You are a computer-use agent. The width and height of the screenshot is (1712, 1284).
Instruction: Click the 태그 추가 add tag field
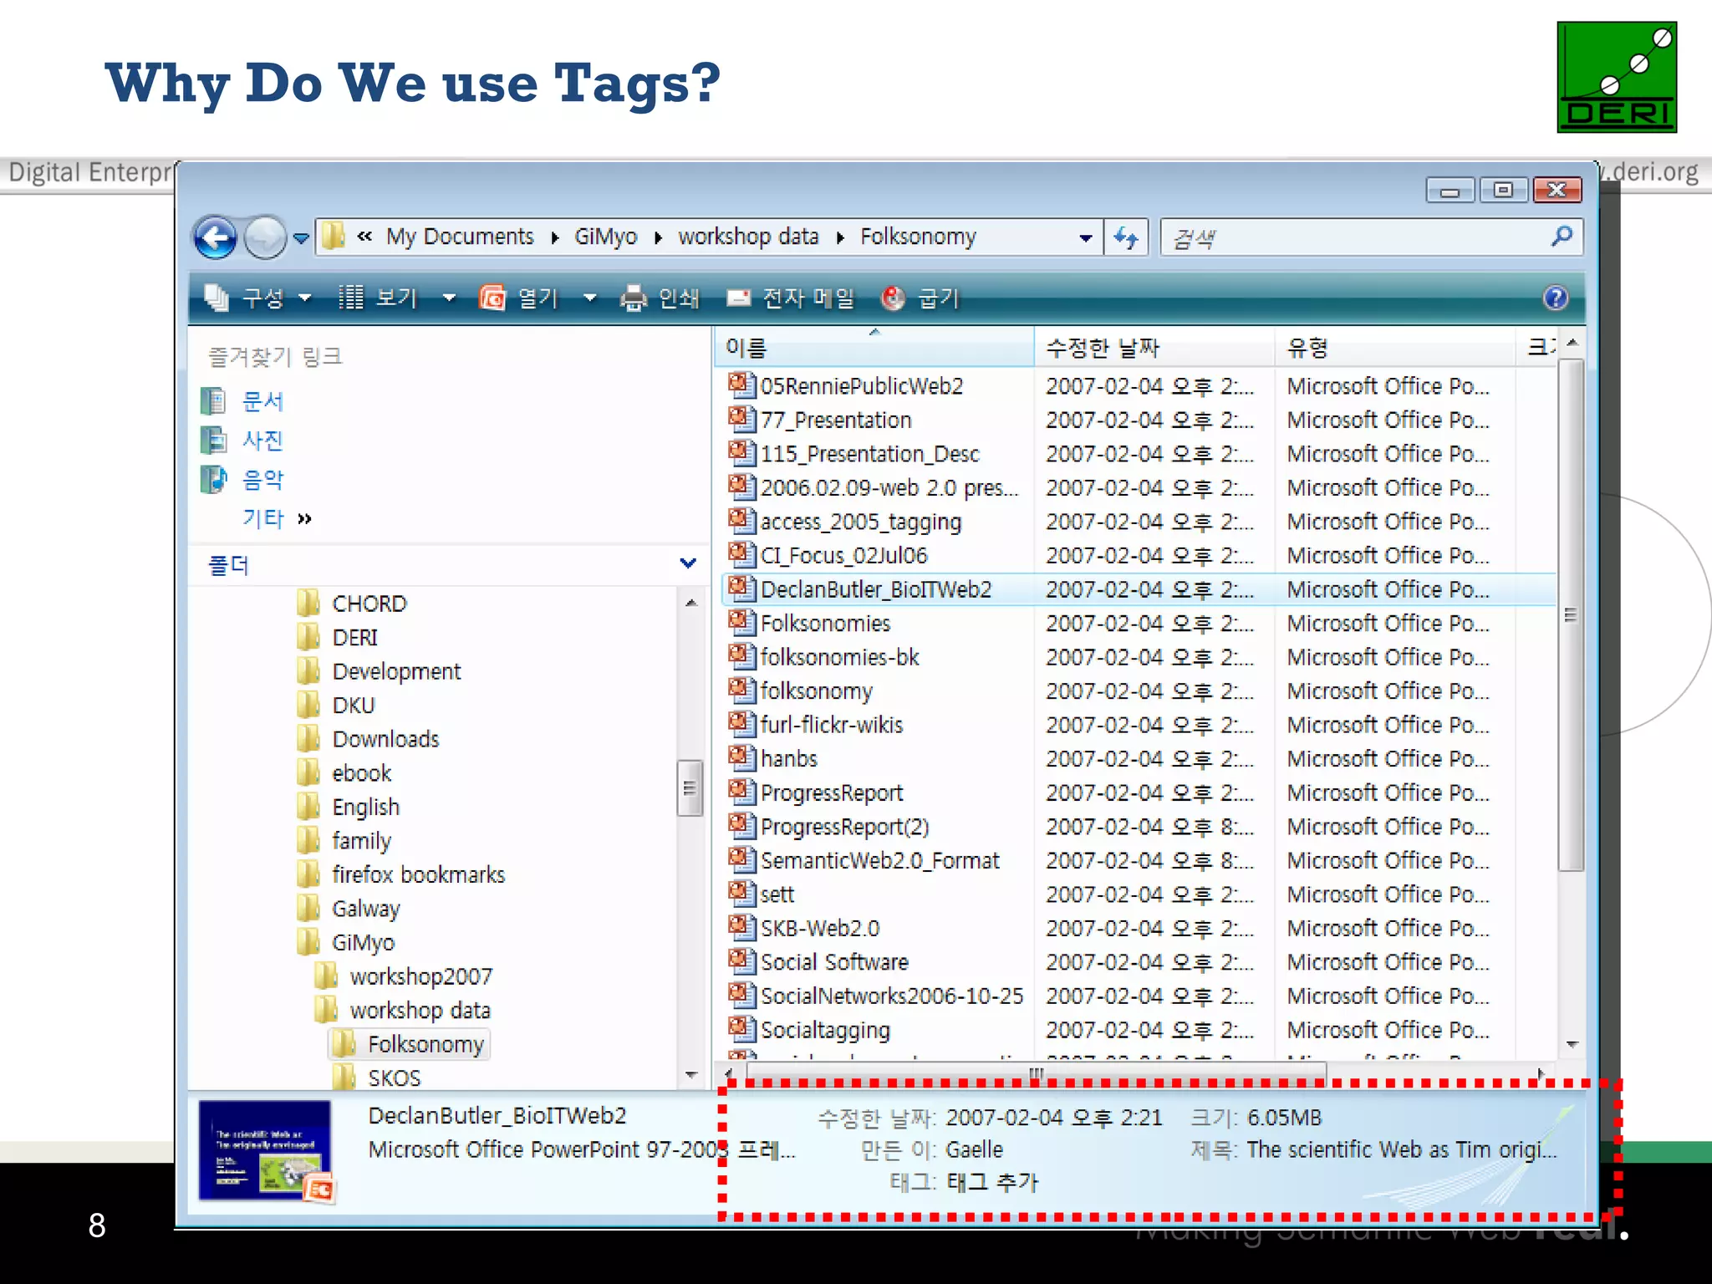point(992,1182)
